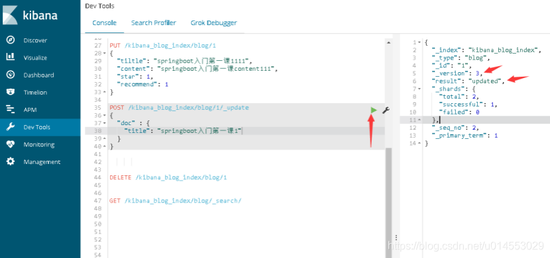Place cursor on "recommend": 1 line
The image size is (550, 258).
142,85
